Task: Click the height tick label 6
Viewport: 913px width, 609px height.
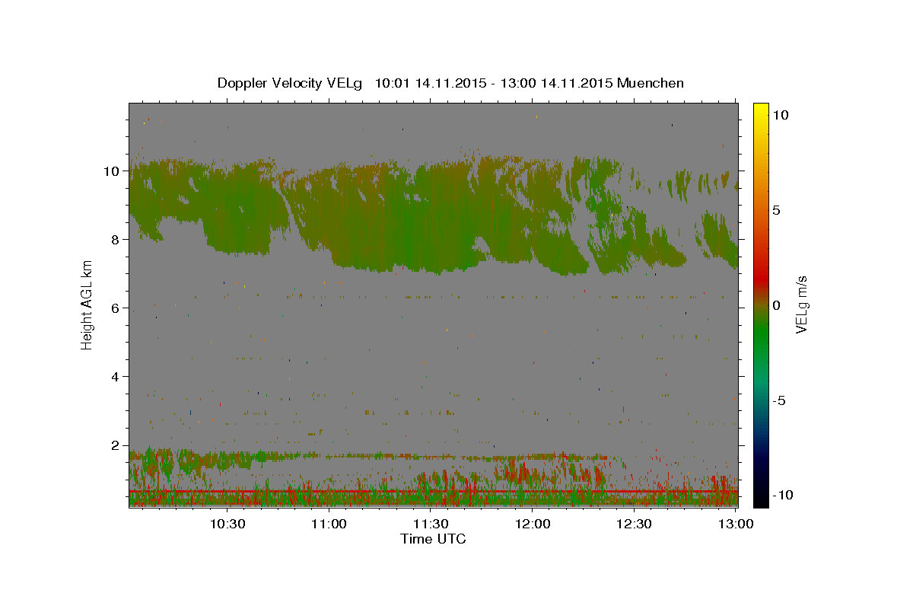Action: pyautogui.click(x=116, y=308)
